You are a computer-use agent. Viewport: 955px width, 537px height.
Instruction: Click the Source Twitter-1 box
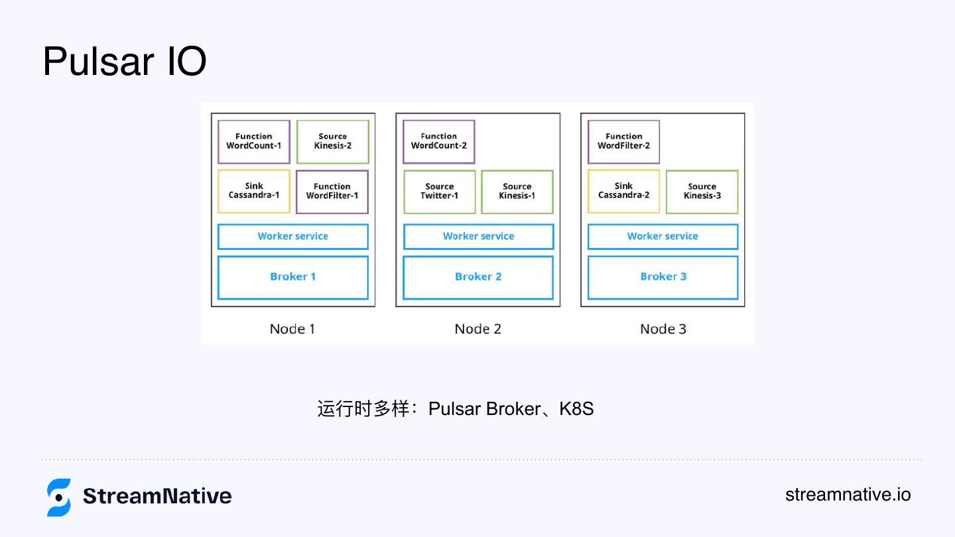tap(440, 192)
